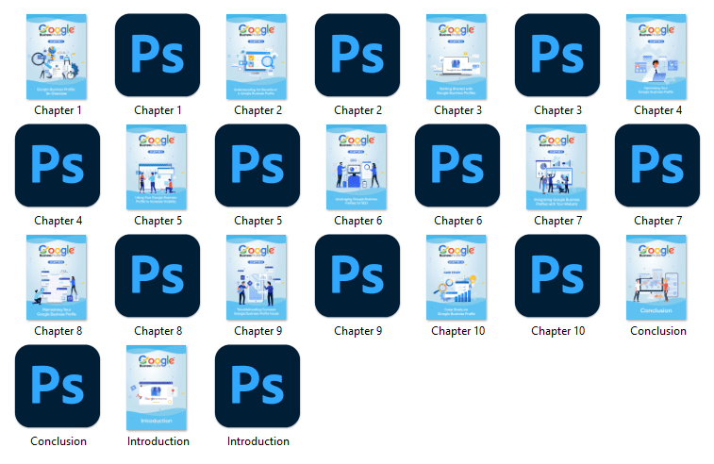Click the Chapter 3 cover image thumbnail
Screen dimensions: 714x464
[x=457, y=57]
